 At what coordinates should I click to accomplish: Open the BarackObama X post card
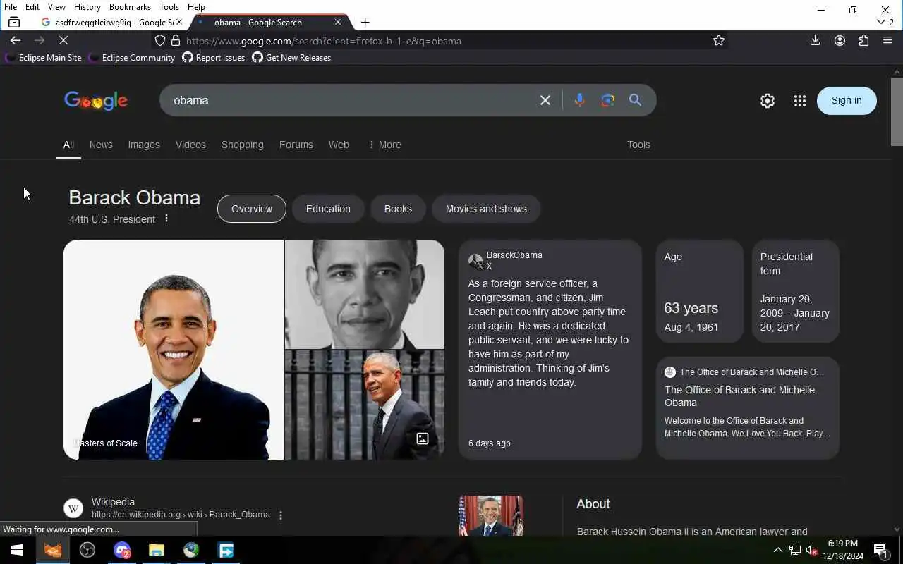tap(550, 350)
